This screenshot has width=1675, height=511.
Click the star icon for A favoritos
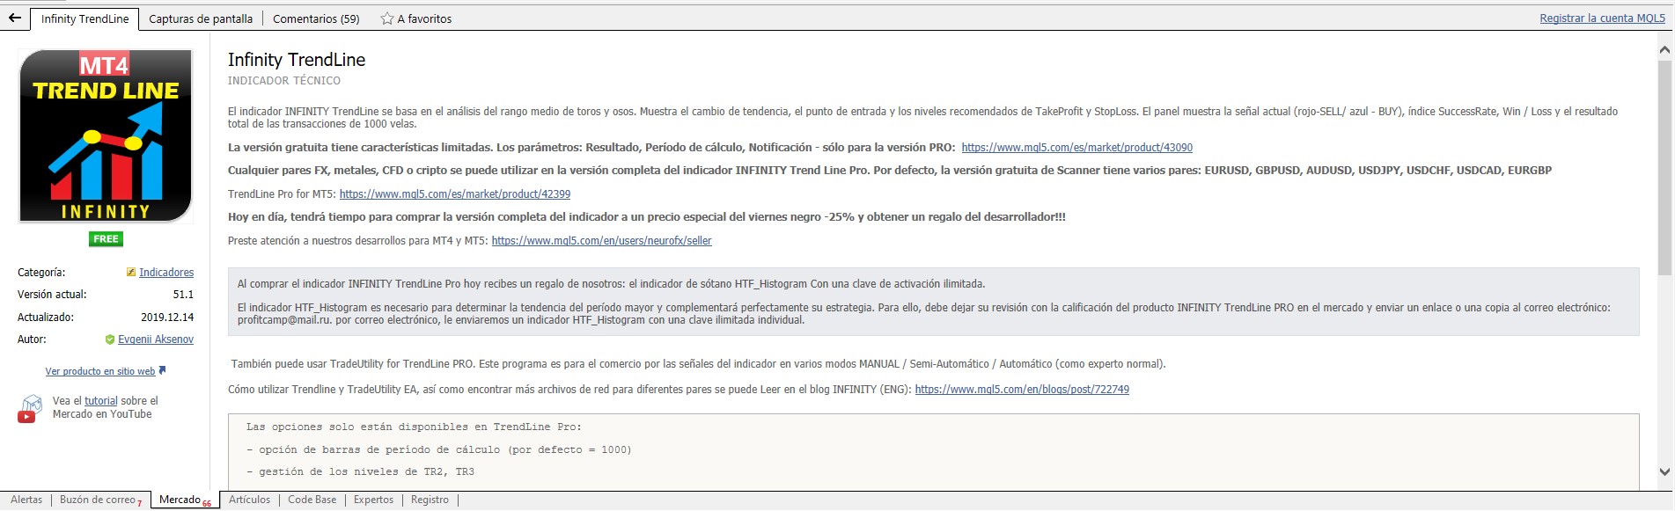[x=386, y=18]
